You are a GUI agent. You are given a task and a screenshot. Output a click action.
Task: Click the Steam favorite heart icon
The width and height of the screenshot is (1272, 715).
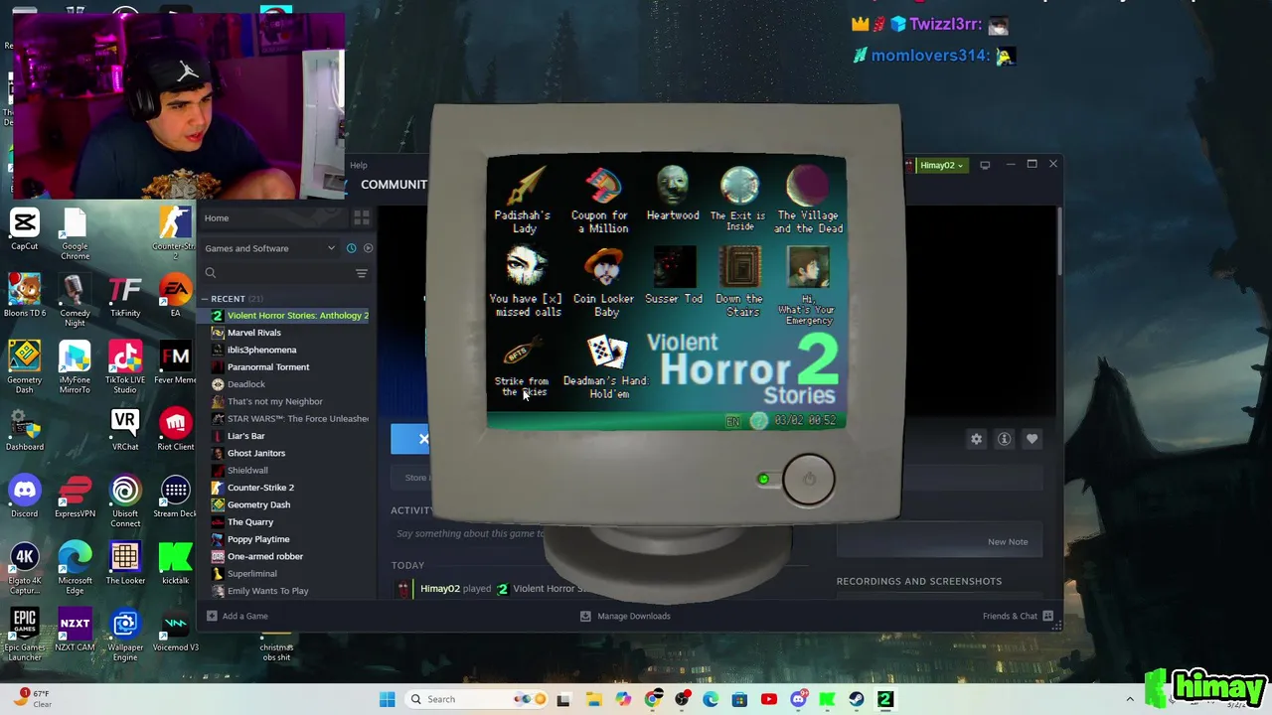[x=1032, y=439]
